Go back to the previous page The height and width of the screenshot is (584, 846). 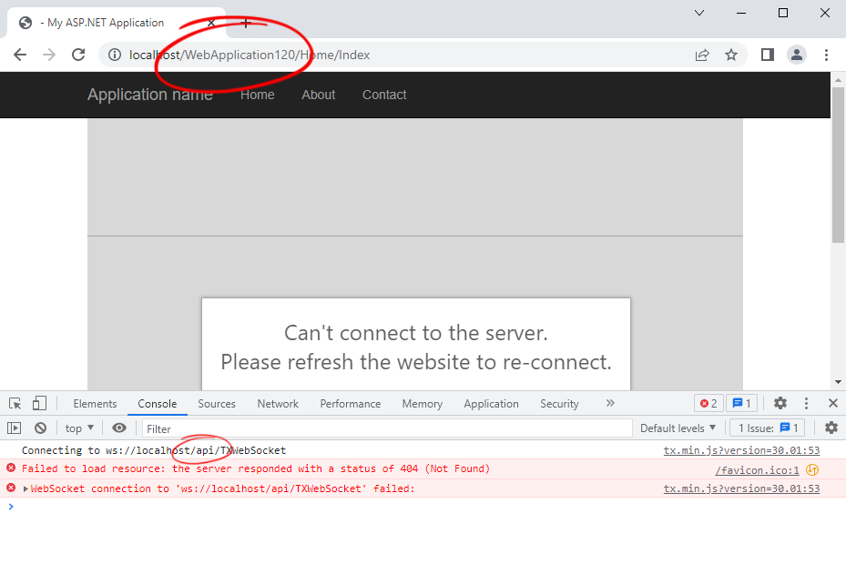point(20,55)
